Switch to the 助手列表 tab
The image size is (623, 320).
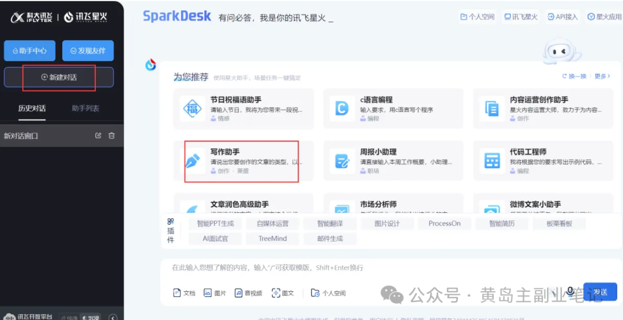85,108
